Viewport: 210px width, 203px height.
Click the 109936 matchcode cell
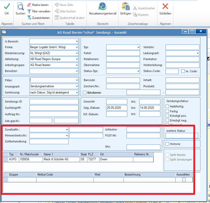pyautogui.click(x=31, y=159)
